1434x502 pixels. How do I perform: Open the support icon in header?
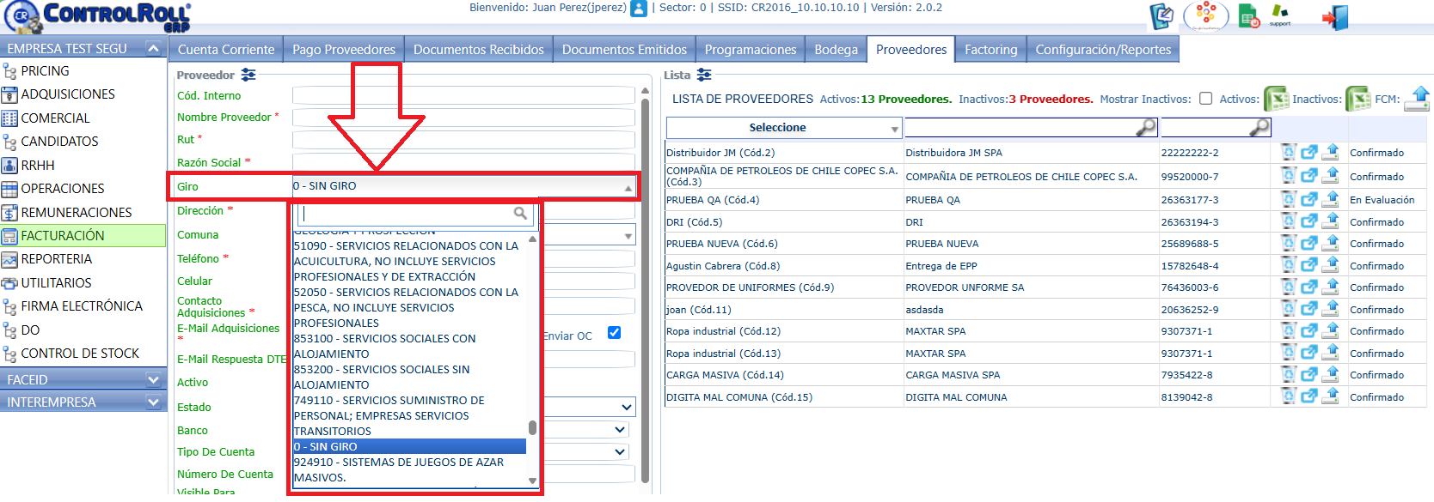pyautogui.click(x=1280, y=15)
